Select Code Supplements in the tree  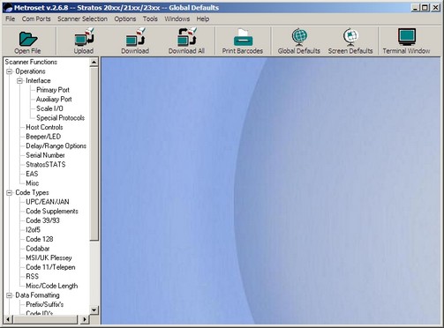pyautogui.click(x=52, y=212)
